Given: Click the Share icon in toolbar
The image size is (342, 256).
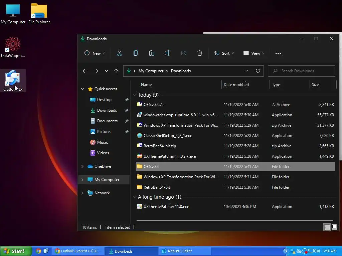Looking at the screenshot, I should tap(184, 53).
